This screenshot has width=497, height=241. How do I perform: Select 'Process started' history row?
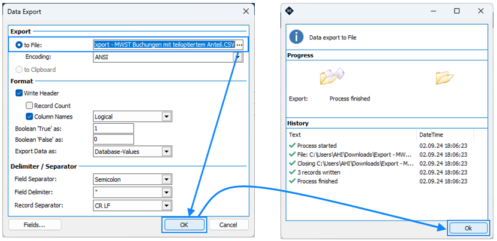(378, 145)
